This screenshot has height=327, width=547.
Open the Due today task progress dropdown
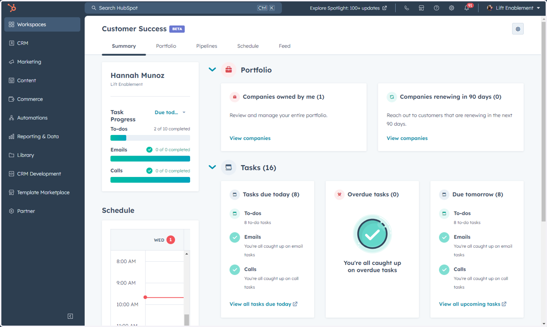170,112
